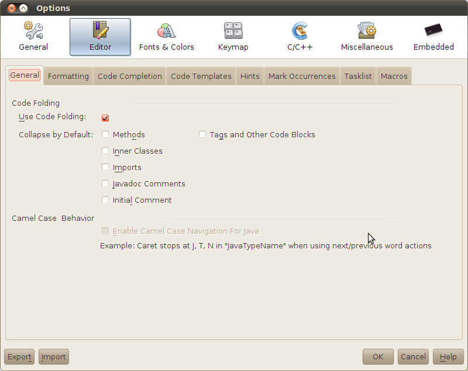Screen dimensions: 468x371
Task: Open the Code Completion tab
Action: click(130, 76)
